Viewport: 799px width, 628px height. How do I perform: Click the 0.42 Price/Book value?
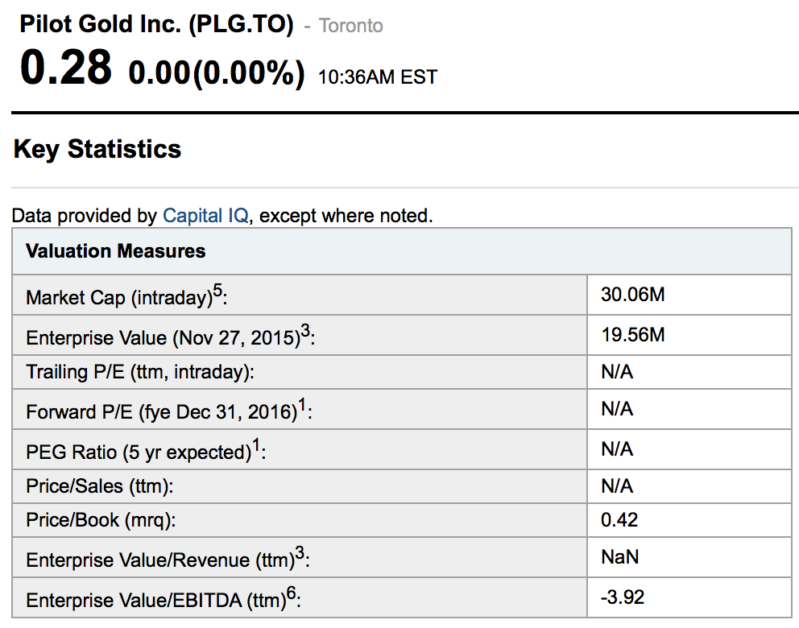619,520
